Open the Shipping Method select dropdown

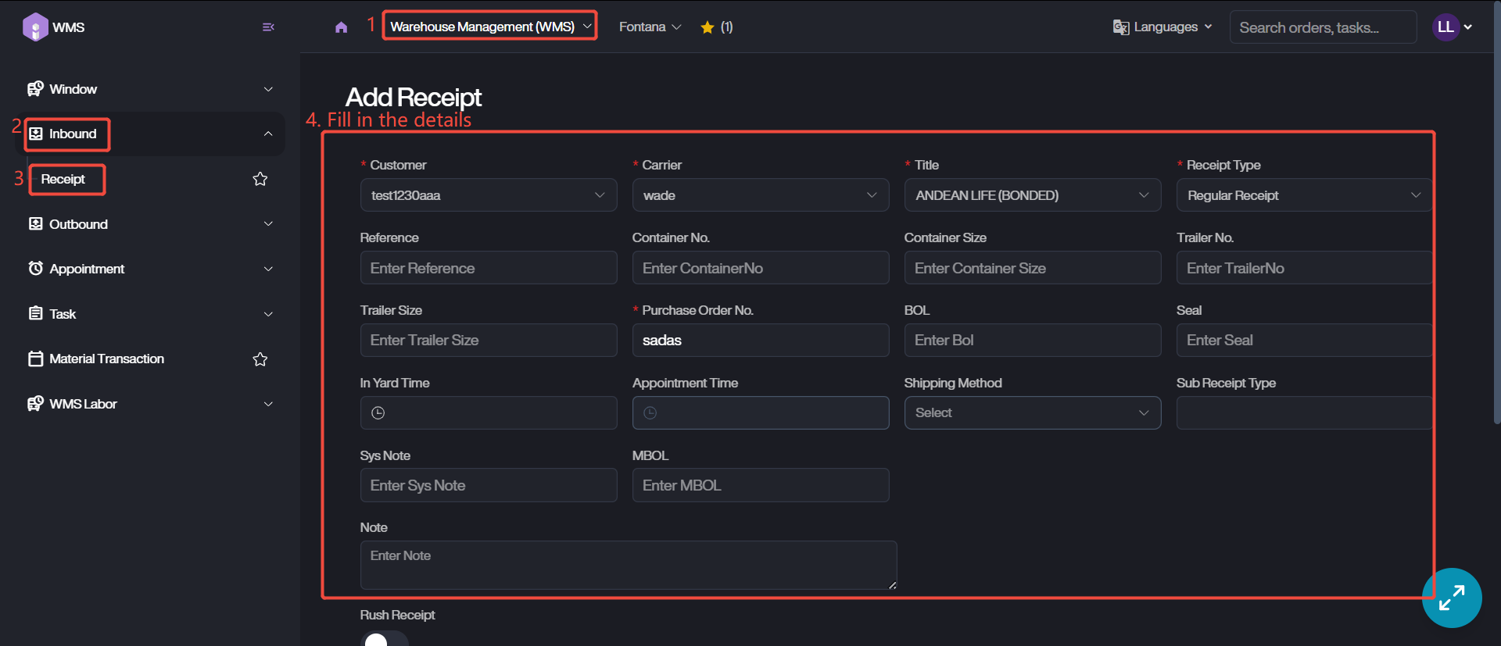click(x=1032, y=413)
